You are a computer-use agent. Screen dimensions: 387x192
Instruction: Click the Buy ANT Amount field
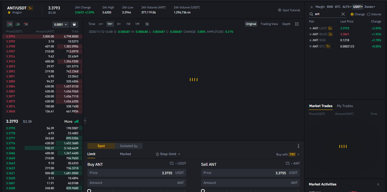[137, 183]
